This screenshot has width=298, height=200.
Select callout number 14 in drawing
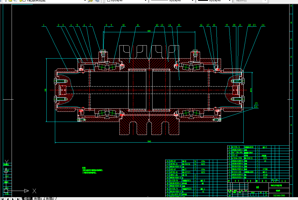tap(170, 25)
